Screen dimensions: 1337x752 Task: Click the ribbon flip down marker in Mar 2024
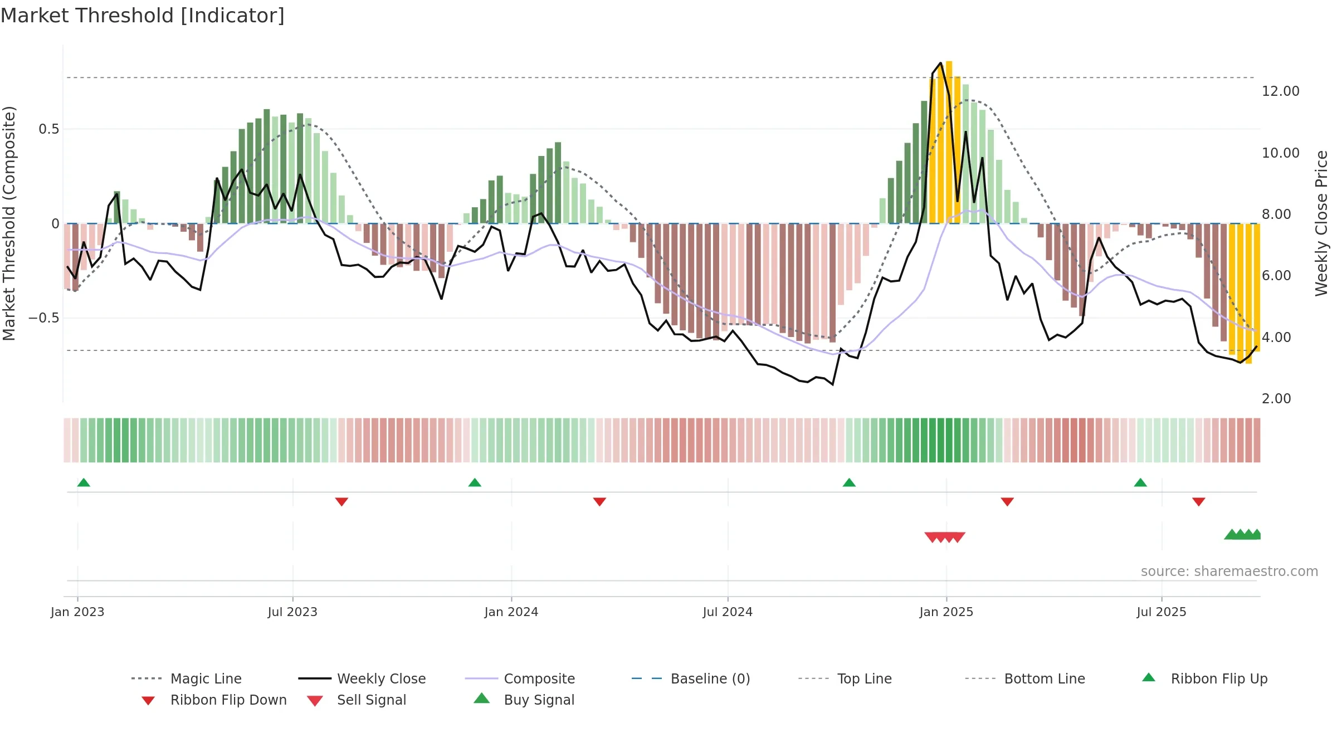599,502
